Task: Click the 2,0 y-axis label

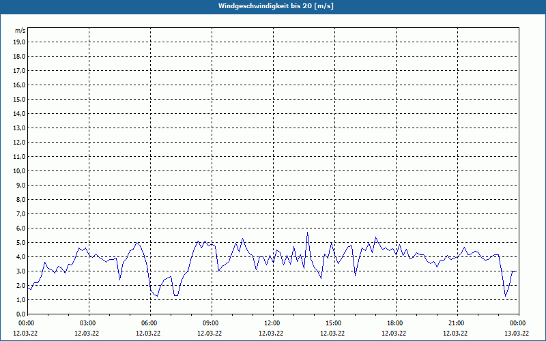Action: (x=21, y=286)
